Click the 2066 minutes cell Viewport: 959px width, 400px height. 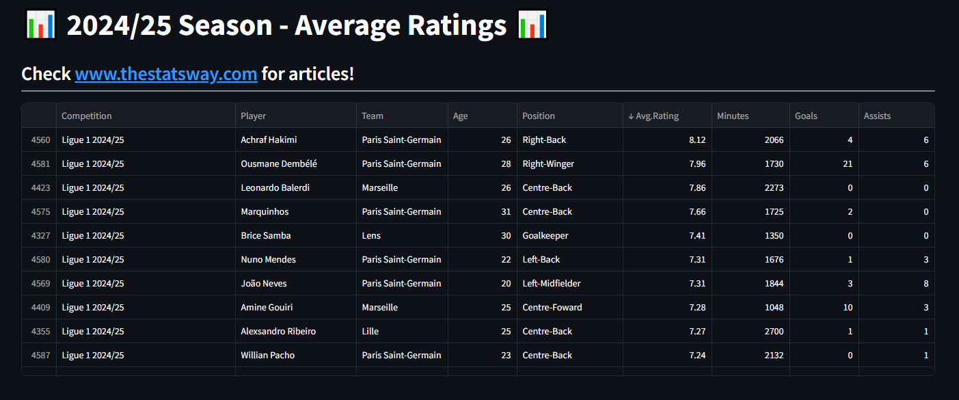point(751,139)
